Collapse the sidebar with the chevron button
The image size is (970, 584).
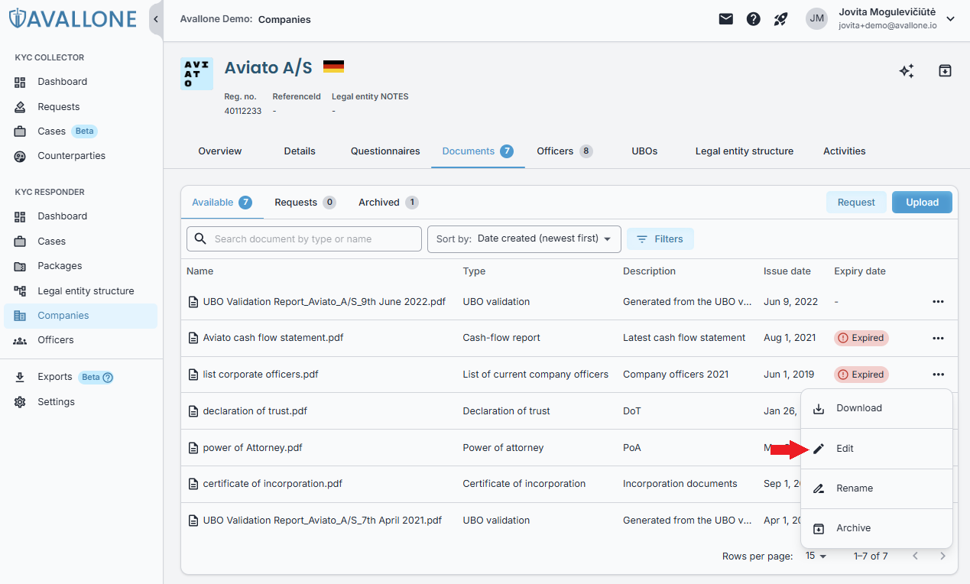pos(156,19)
